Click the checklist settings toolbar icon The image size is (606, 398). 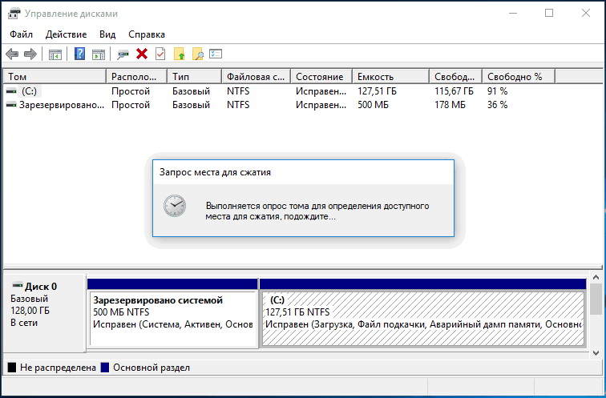point(216,54)
